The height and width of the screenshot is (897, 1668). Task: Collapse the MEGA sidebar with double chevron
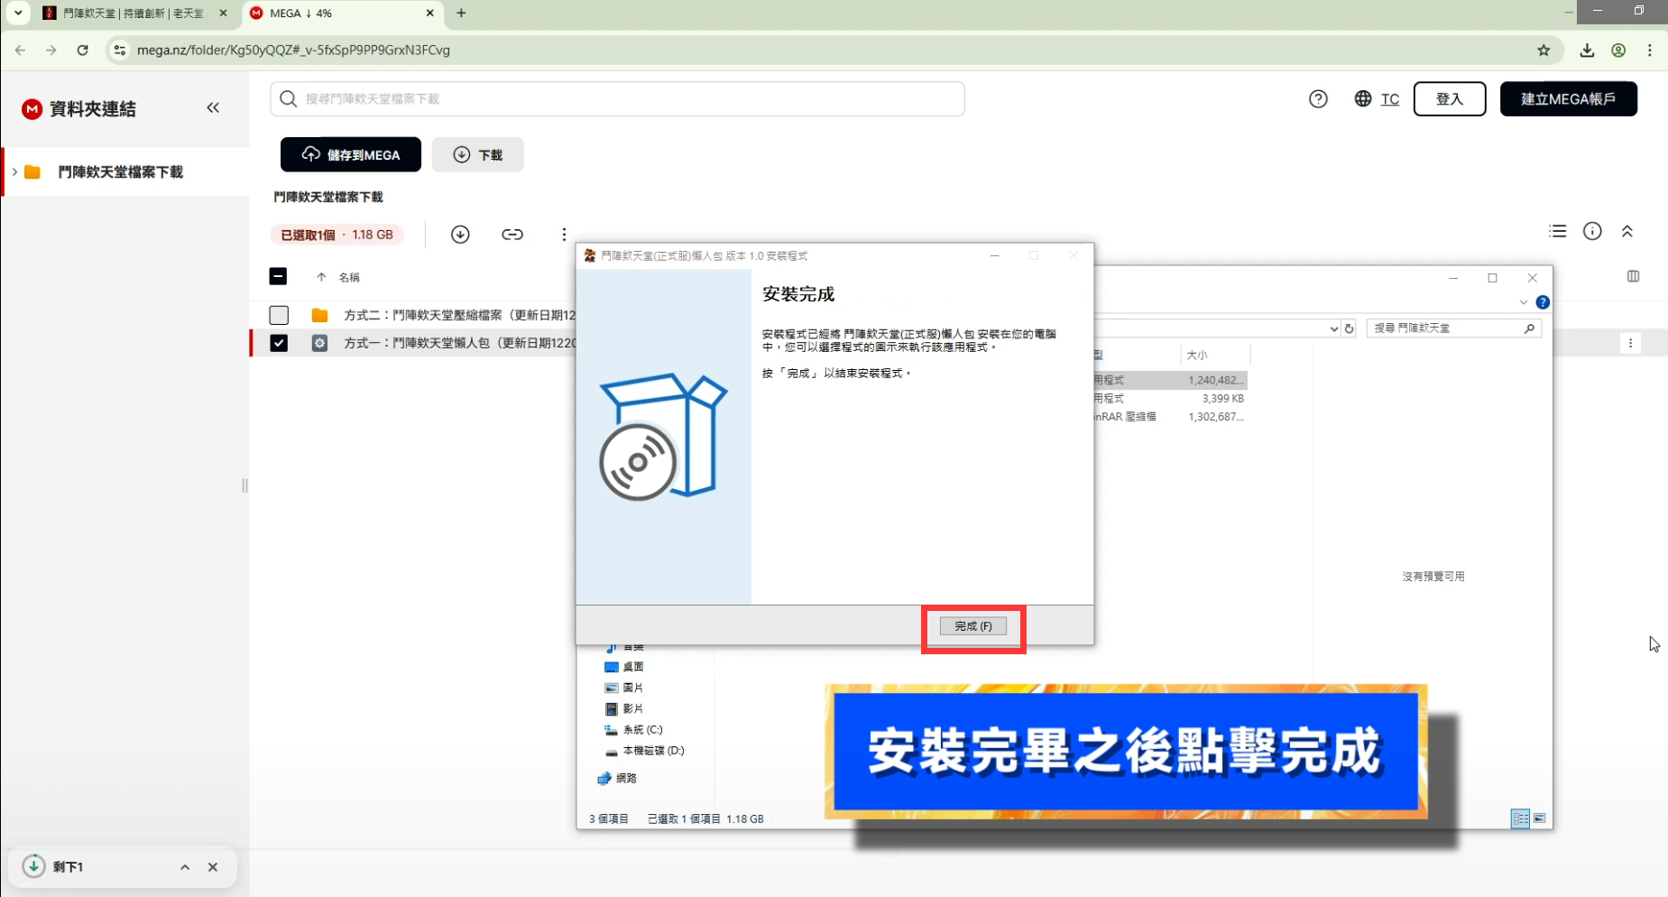pos(213,108)
